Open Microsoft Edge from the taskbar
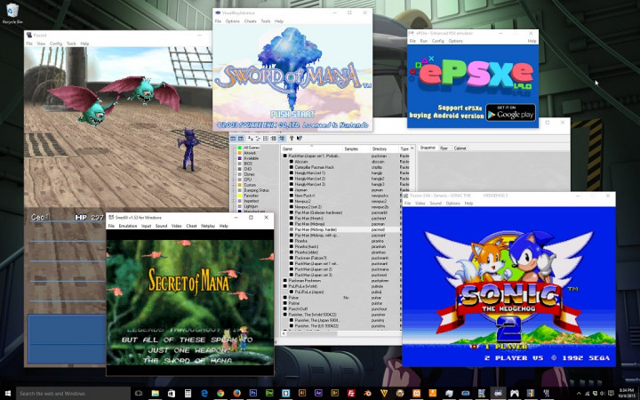This screenshot has height=400, width=640. pyautogui.click(x=204, y=394)
